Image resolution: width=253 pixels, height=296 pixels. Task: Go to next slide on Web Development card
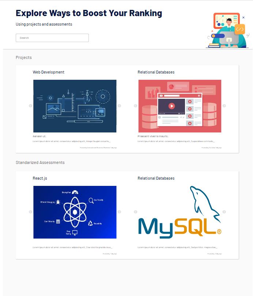(119, 106)
